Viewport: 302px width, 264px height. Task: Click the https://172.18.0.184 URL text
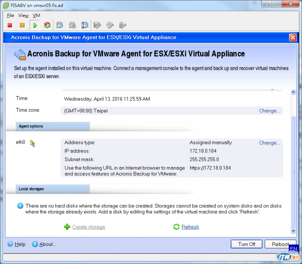[210, 168]
